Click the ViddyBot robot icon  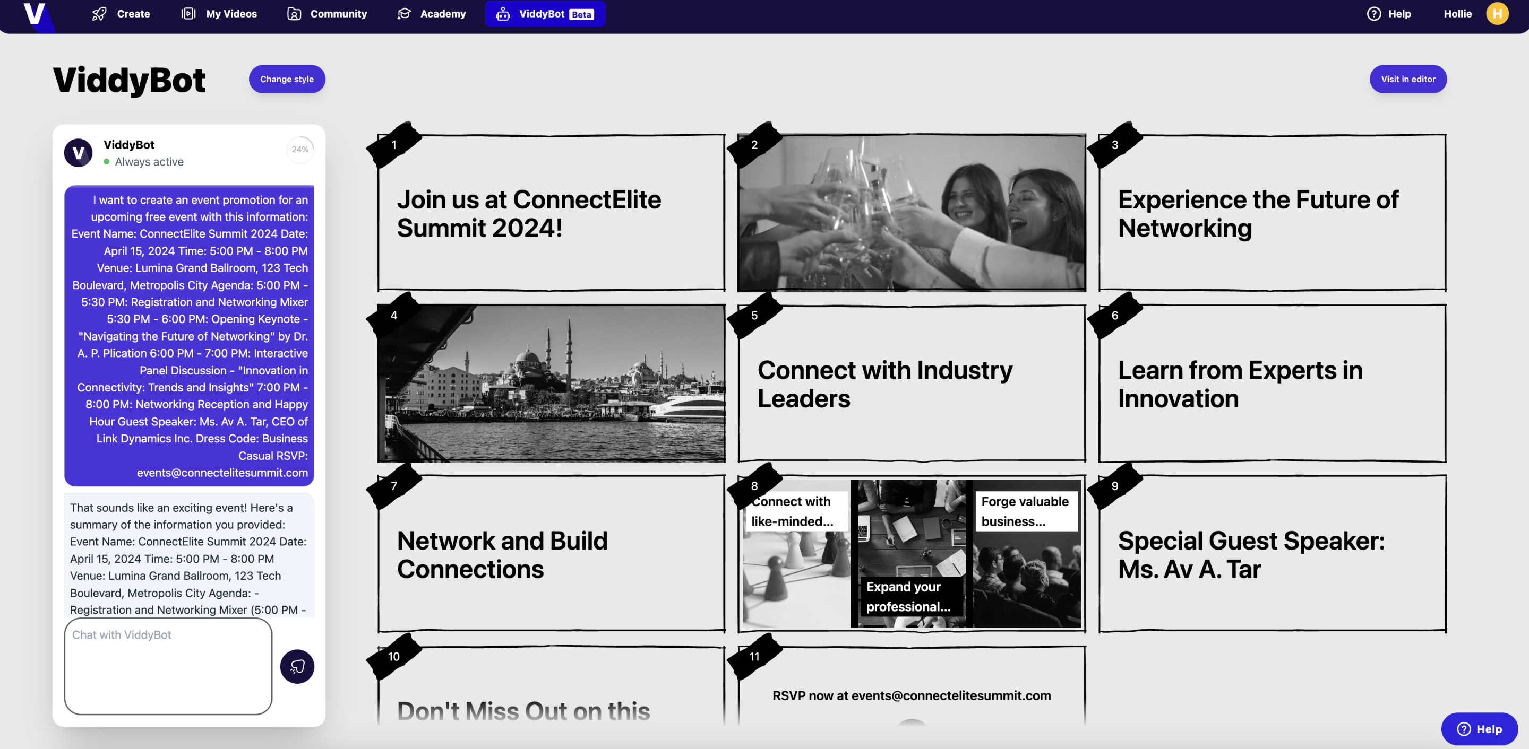(x=503, y=14)
